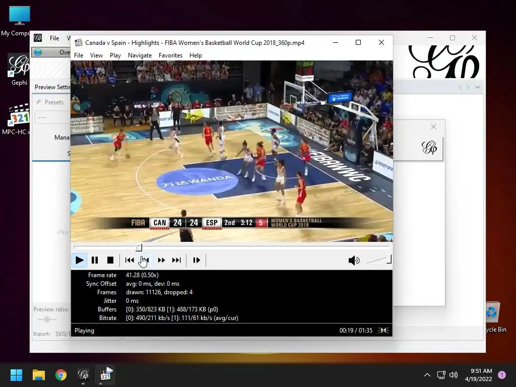Click the Bitrate statistics row

pyautogui.click(x=232, y=318)
